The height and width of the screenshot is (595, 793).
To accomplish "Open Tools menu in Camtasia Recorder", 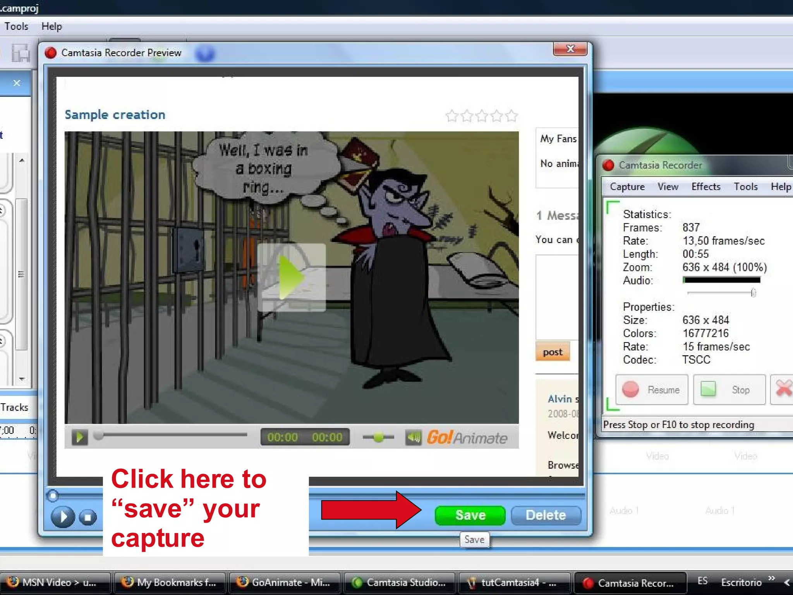I will (x=746, y=187).
